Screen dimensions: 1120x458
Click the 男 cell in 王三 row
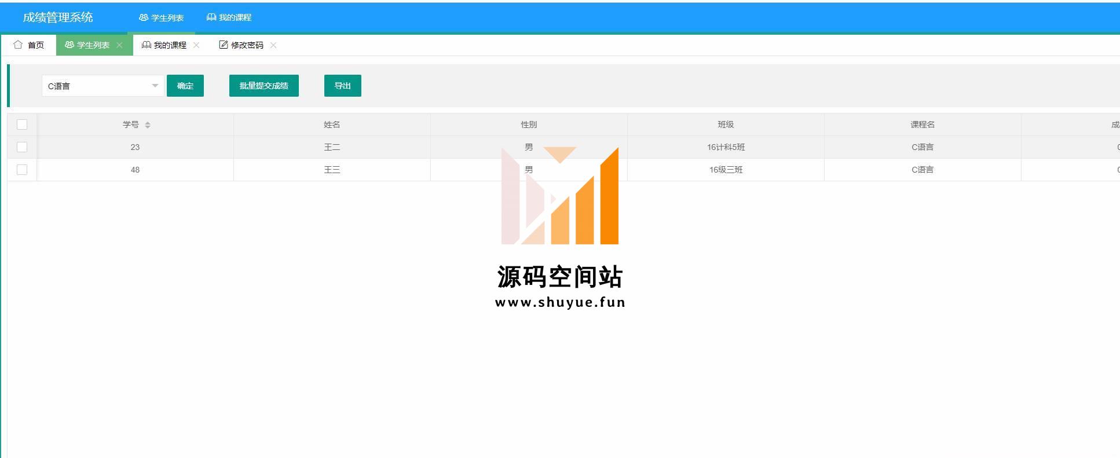pos(529,170)
